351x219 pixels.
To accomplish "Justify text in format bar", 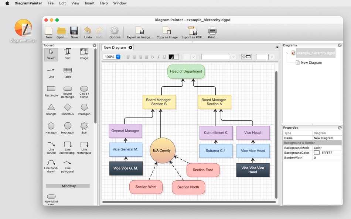I will (146, 57).
